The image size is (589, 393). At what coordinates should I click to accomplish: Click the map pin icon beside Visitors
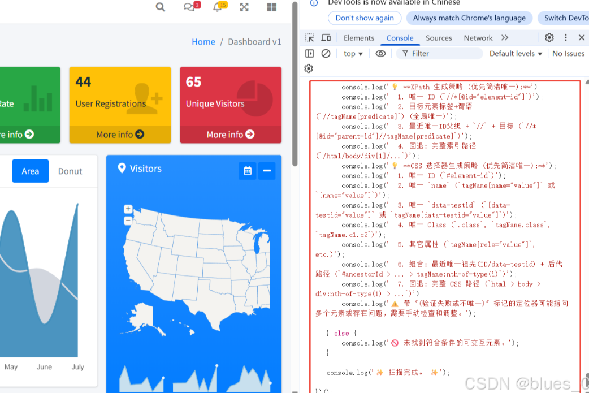pyautogui.click(x=122, y=168)
